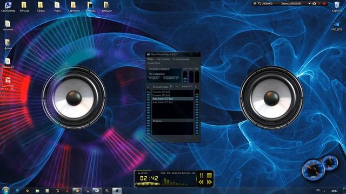
Task: Open the Игры desktop folder
Action: pyautogui.click(x=57, y=7)
